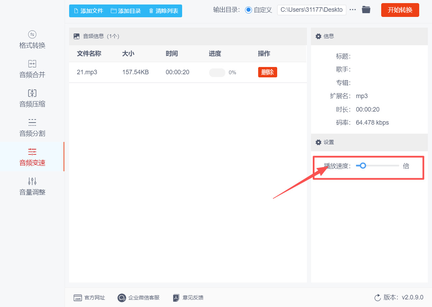432x307 pixels.
Task: Switch to 音频合并 tab
Action: 32,69
